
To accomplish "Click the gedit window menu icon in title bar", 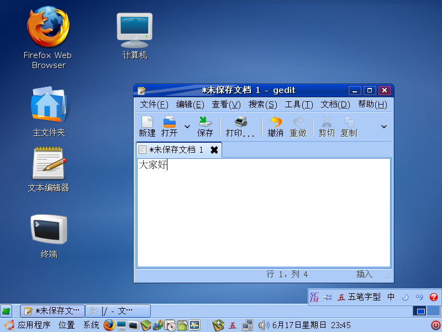I will [141, 91].
